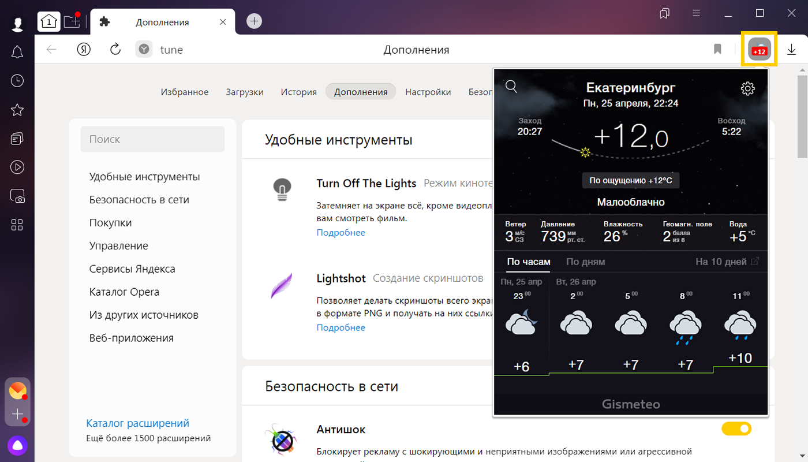
Task: Open browser hamburger menu
Action: [x=697, y=13]
